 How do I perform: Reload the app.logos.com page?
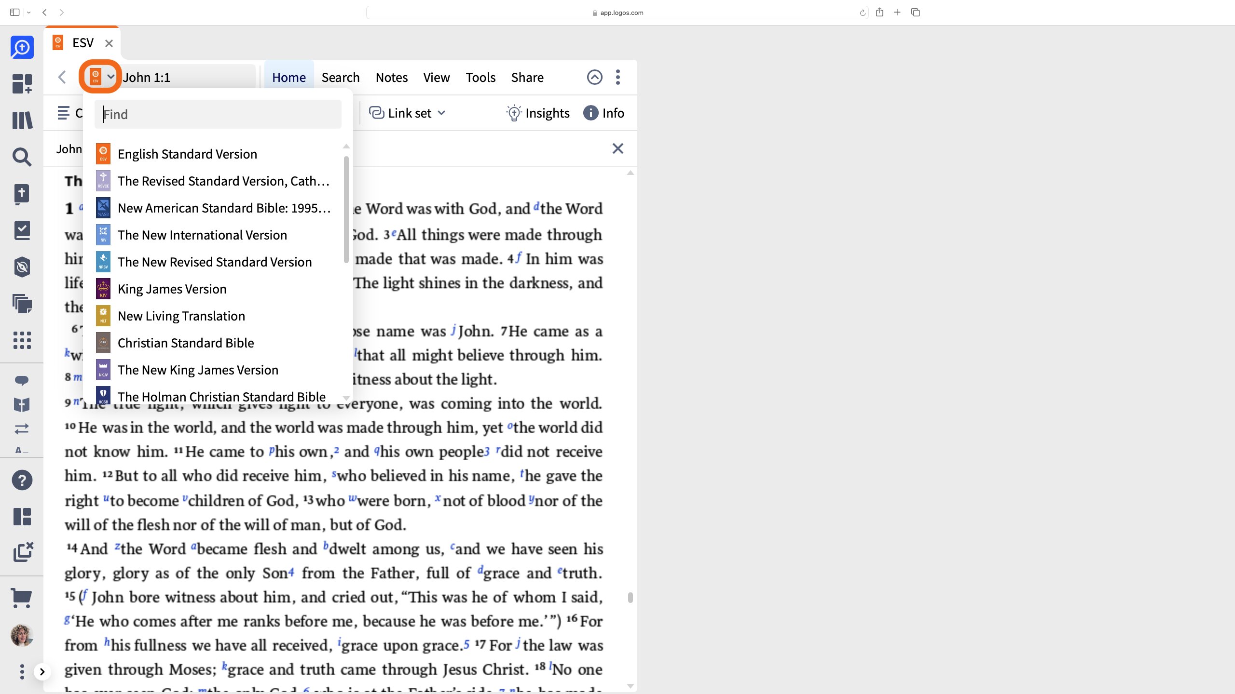(862, 13)
